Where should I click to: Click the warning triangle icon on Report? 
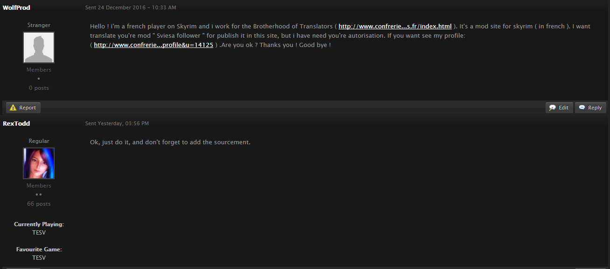(x=13, y=108)
